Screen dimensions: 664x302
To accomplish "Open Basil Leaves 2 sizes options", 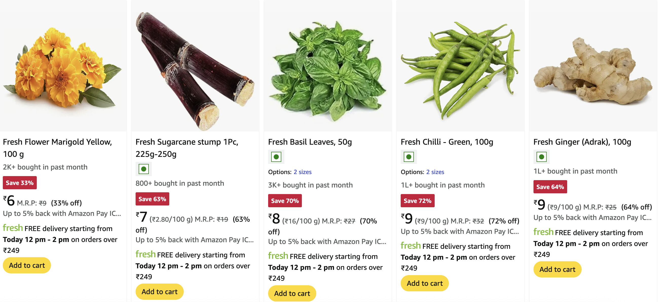I will [x=302, y=172].
